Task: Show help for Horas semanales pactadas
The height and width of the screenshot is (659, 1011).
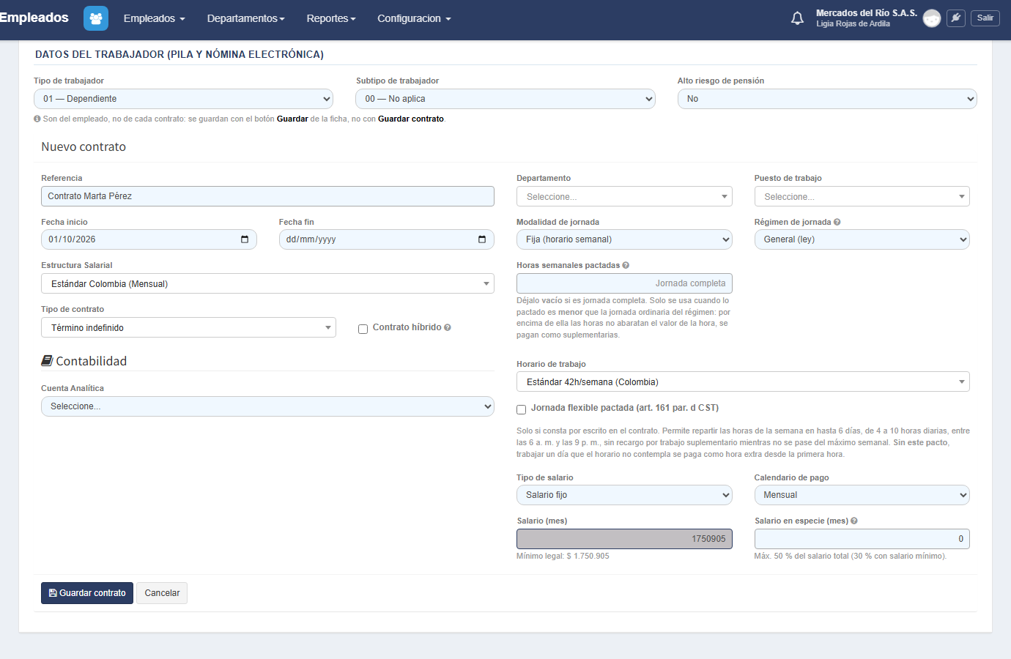Action: pyautogui.click(x=626, y=265)
